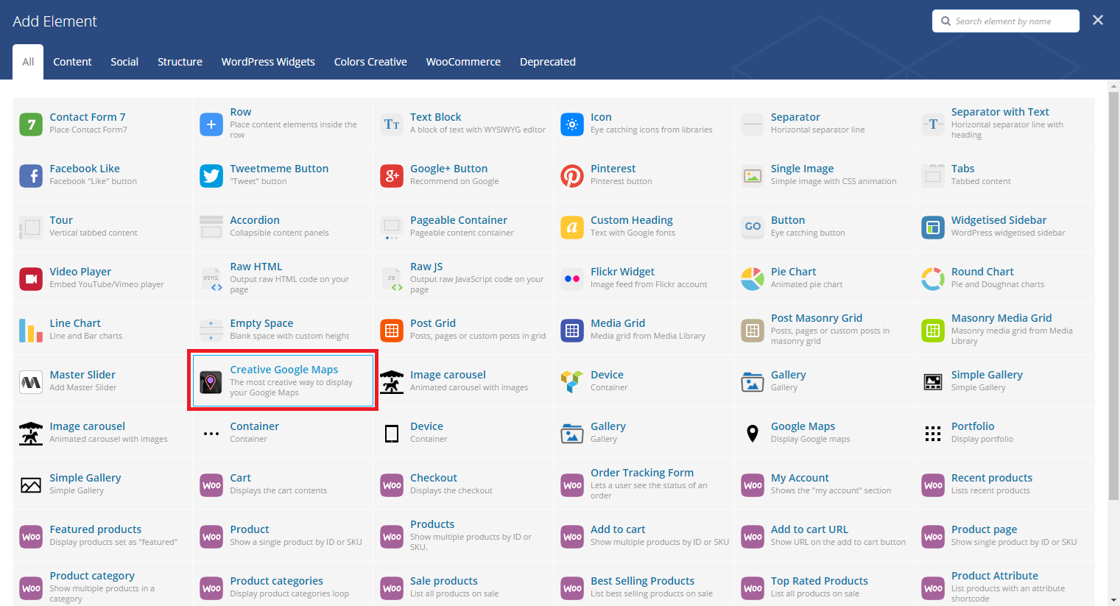This screenshot has height=606, width=1120.
Task: Click the Line Chart bars icon
Action: coord(31,331)
